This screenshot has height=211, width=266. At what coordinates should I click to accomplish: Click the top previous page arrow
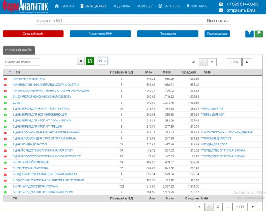coord(193,62)
